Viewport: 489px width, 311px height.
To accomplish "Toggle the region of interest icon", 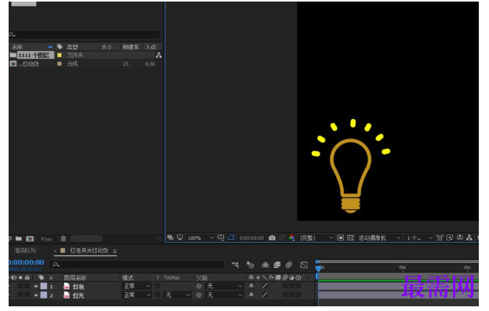I will click(341, 238).
